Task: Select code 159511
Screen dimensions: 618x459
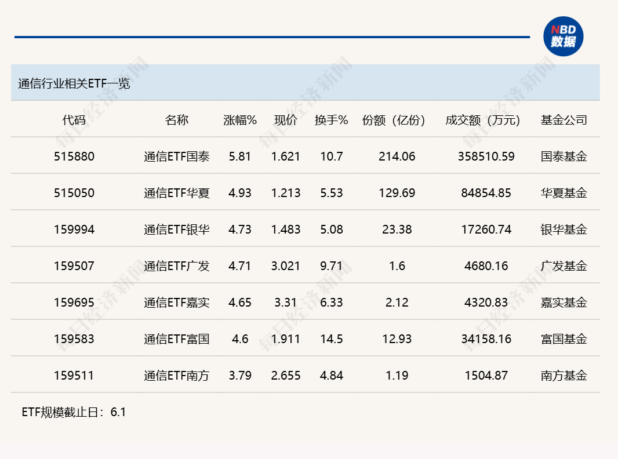Action: coord(74,376)
